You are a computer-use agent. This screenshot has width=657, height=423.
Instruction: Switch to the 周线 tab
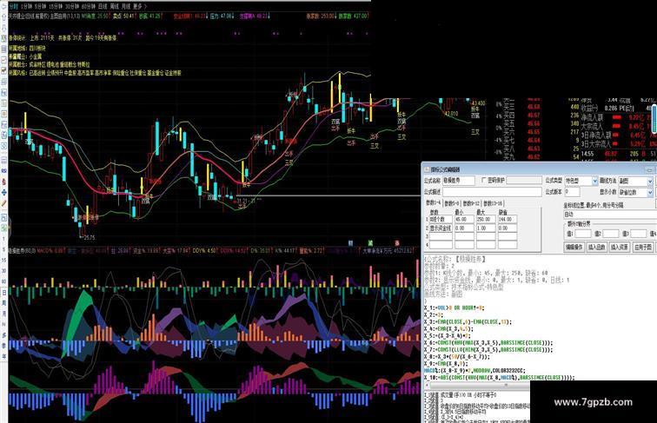coord(115,7)
